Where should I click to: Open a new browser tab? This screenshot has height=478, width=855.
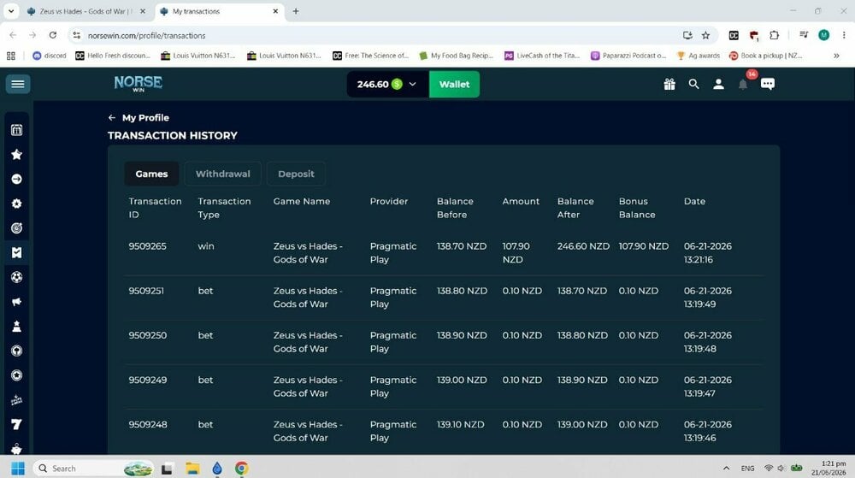(x=296, y=11)
